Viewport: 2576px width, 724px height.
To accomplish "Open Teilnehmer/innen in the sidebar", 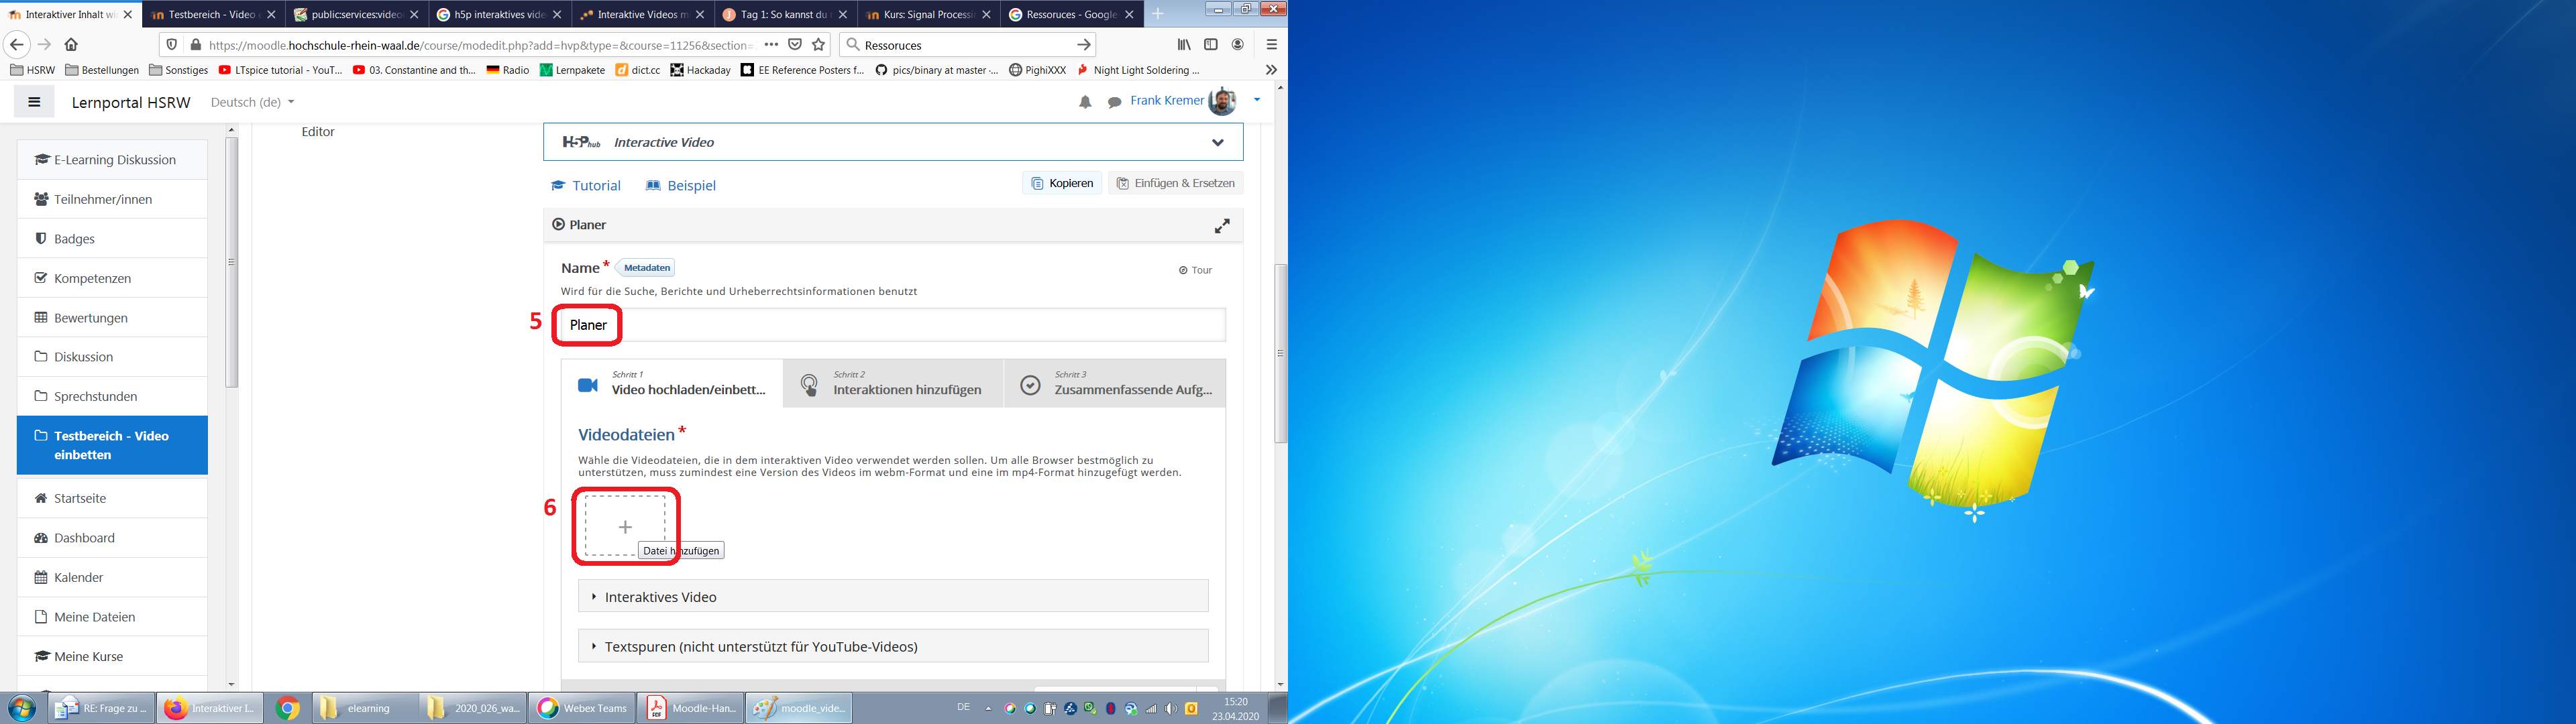I will (x=112, y=200).
